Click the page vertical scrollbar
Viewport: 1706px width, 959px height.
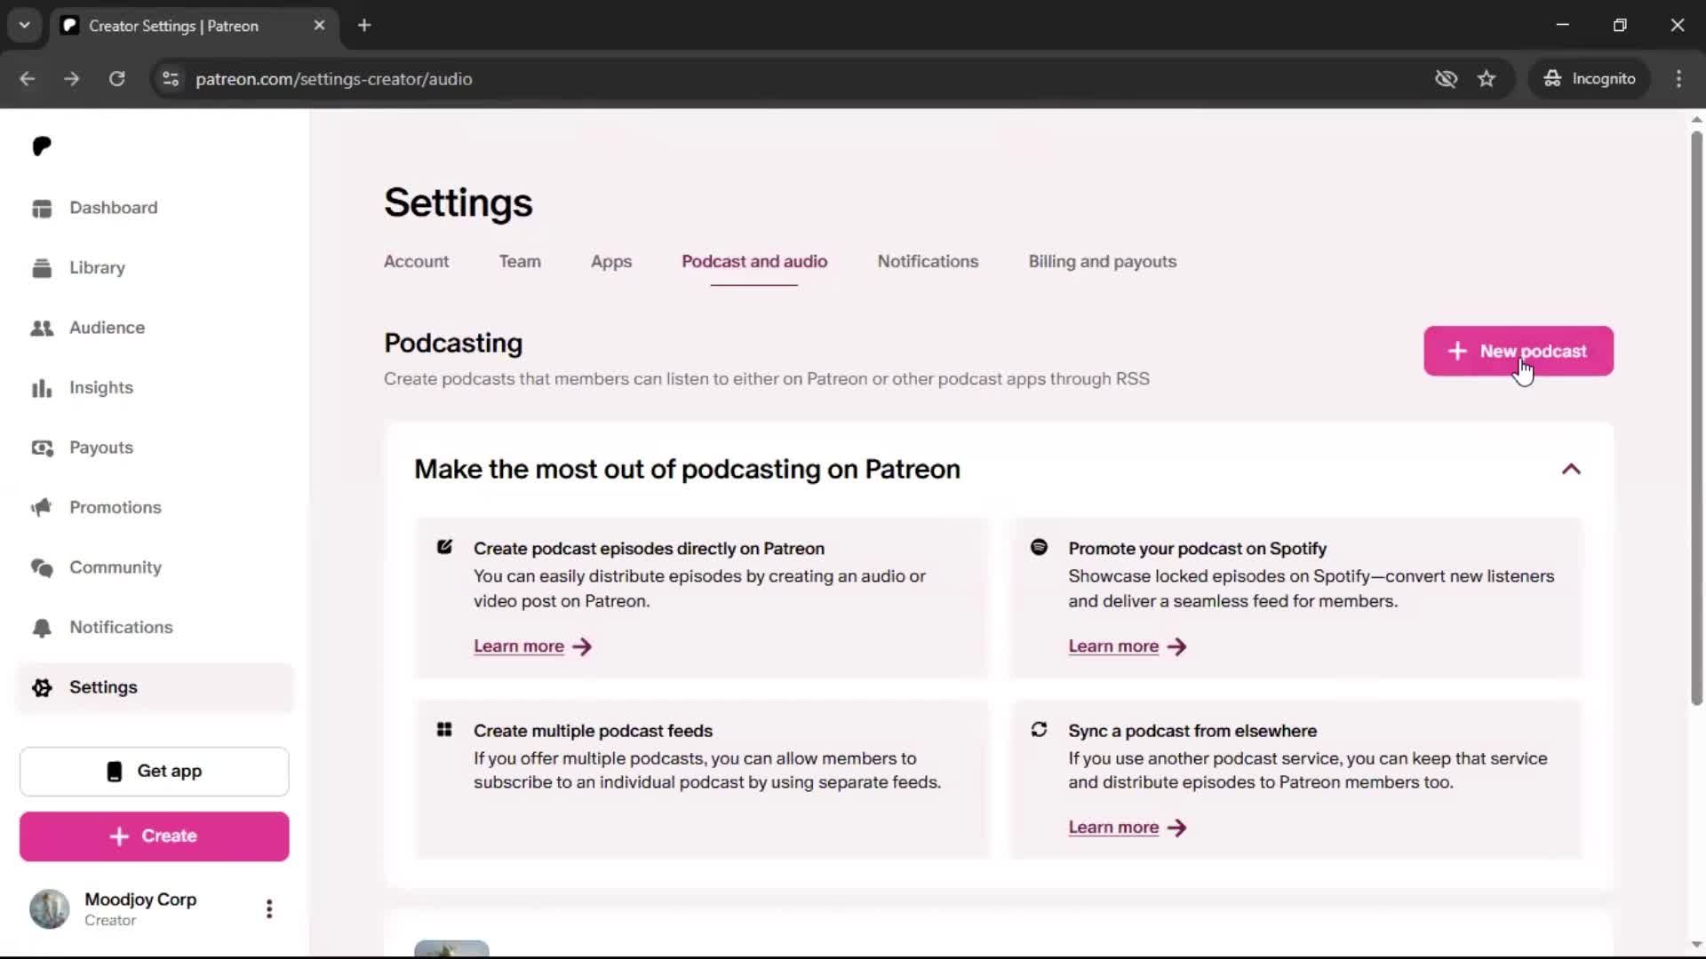1696,419
